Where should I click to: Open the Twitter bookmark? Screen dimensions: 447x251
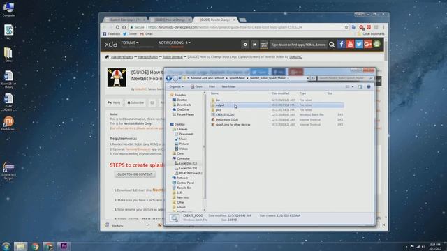(x=130, y=34)
